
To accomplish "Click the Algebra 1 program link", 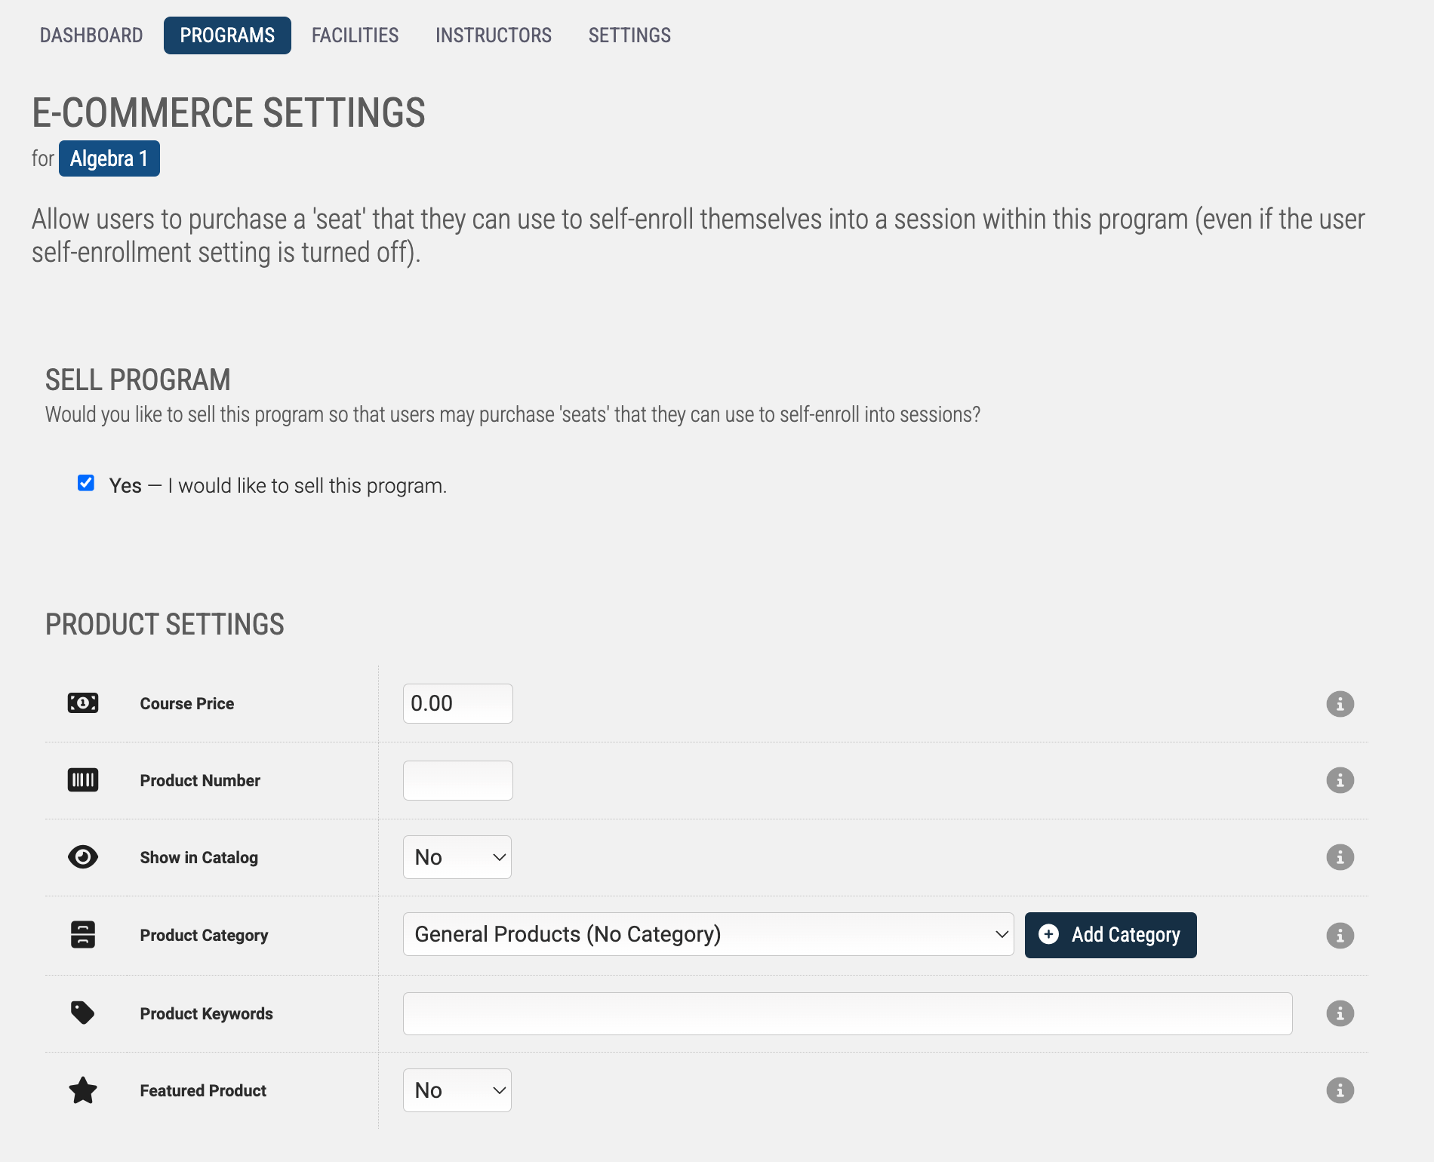I will (109, 158).
